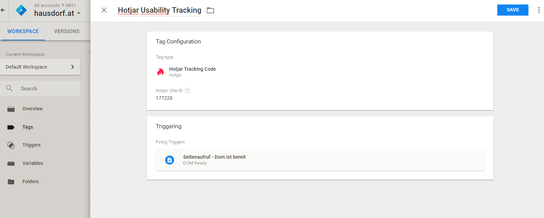Open the search field in the workspace
The width and height of the screenshot is (544, 218).
point(40,88)
